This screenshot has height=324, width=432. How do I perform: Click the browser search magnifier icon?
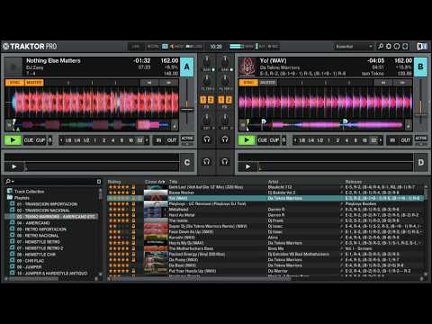8,181
